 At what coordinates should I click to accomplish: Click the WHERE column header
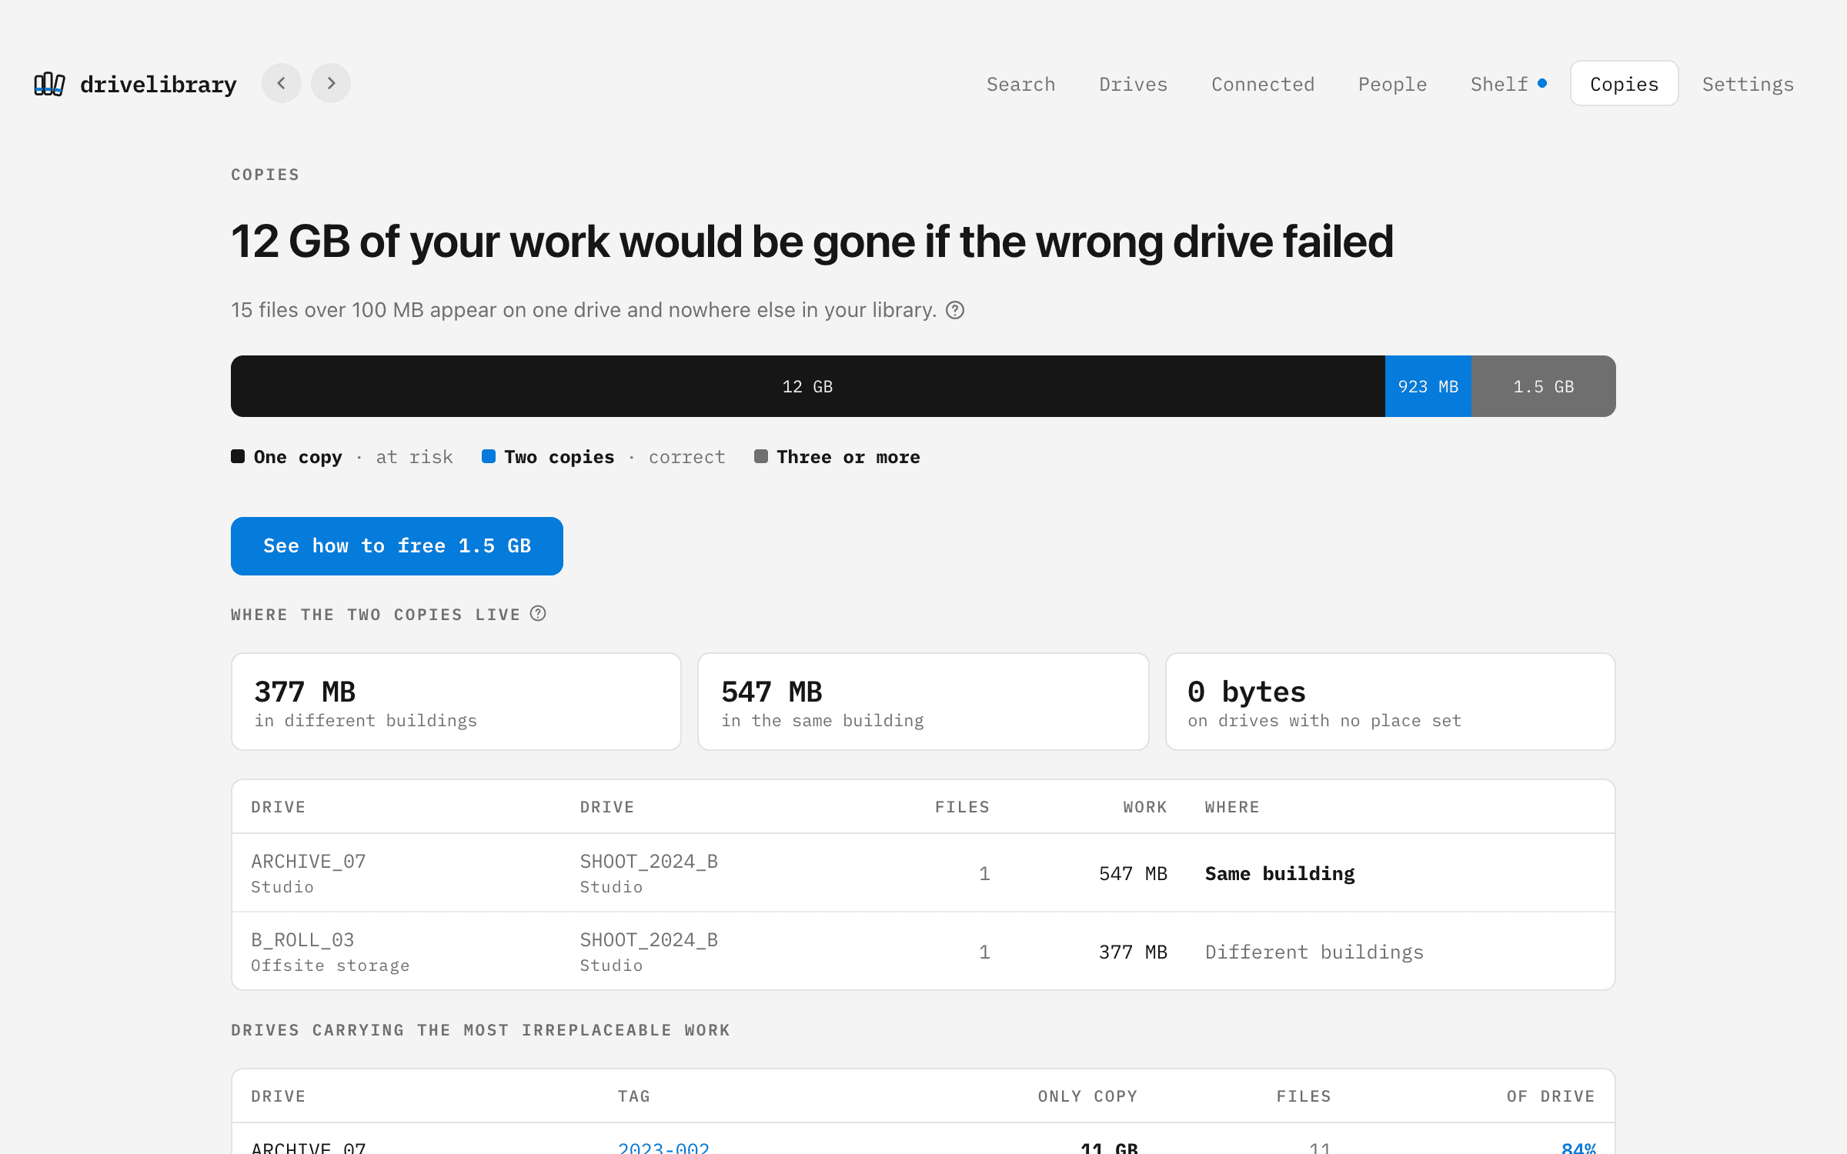pyautogui.click(x=1232, y=807)
